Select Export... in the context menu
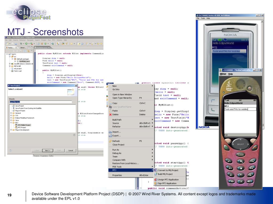273x204 pixels. [x=131, y=136]
